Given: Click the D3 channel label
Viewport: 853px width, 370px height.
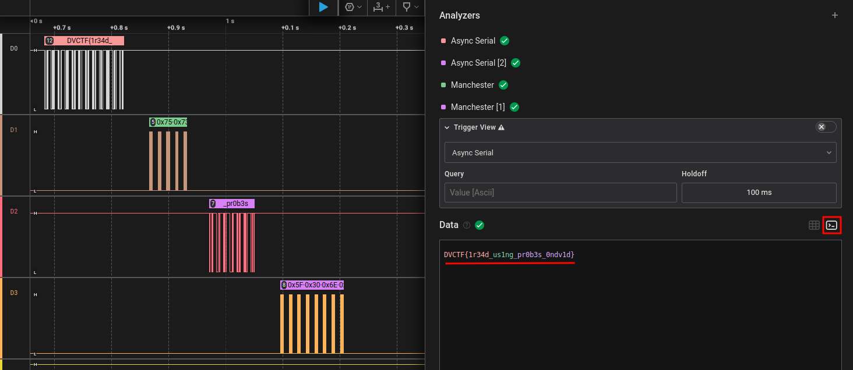Looking at the screenshot, I should click(x=14, y=293).
